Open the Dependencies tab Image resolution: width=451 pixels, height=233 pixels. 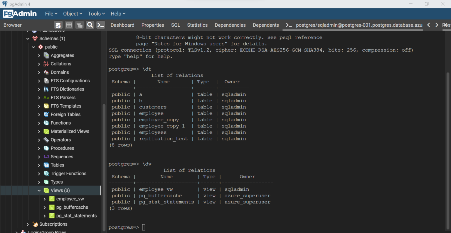coord(230,25)
